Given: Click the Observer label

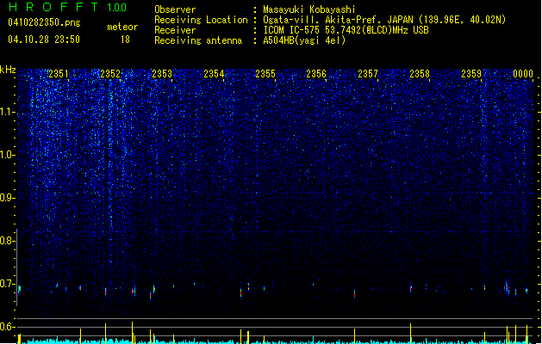Looking at the screenshot, I should pyautogui.click(x=175, y=9).
